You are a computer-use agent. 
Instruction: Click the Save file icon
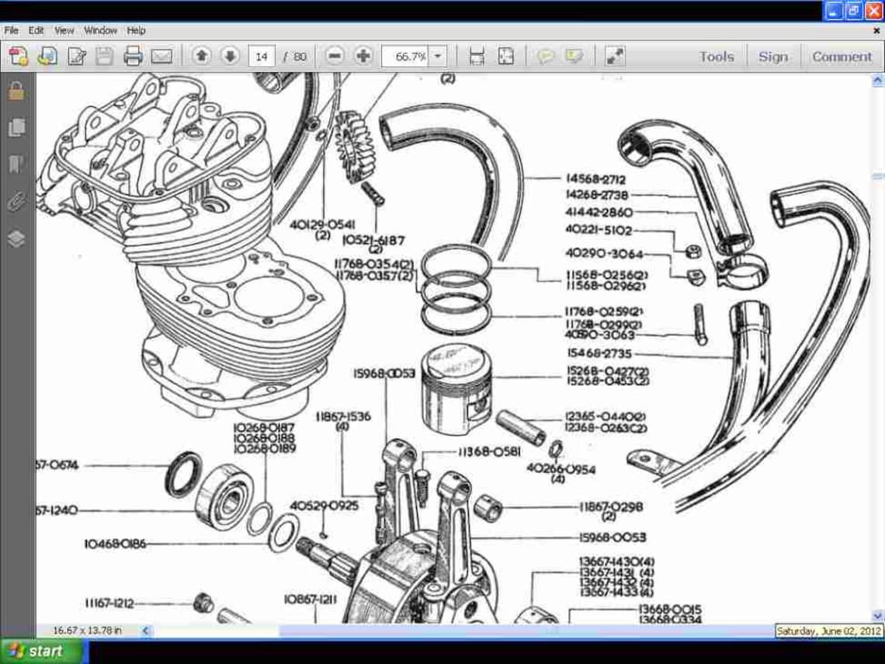tap(104, 55)
